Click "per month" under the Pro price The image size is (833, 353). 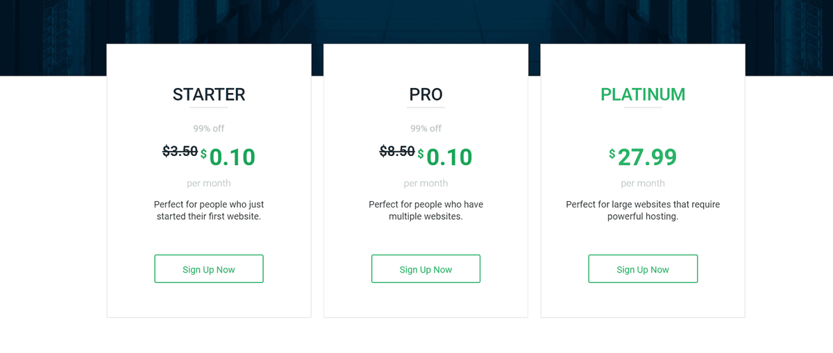click(x=426, y=183)
